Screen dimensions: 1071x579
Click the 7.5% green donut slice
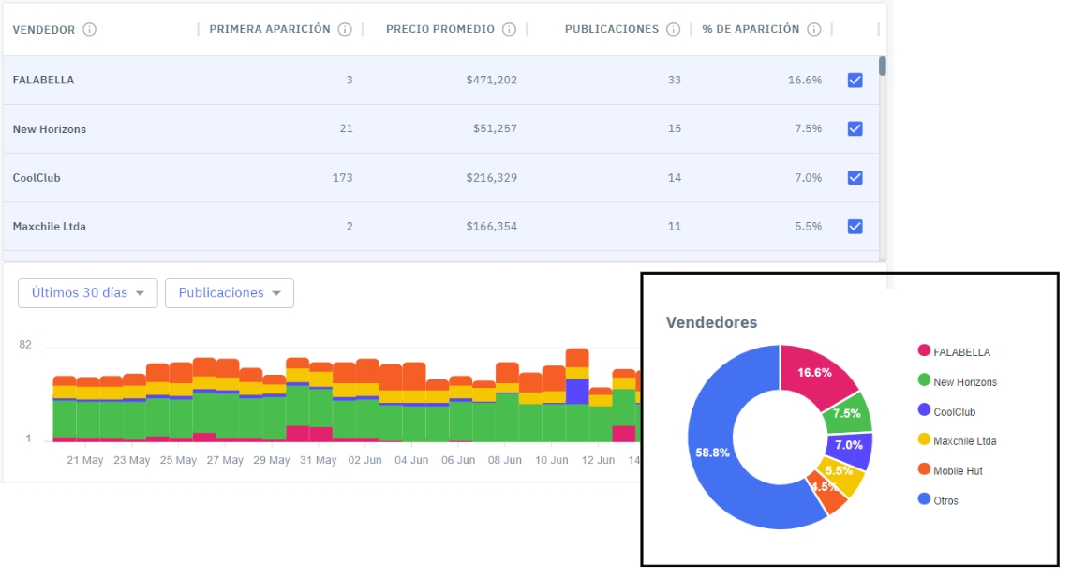click(847, 414)
